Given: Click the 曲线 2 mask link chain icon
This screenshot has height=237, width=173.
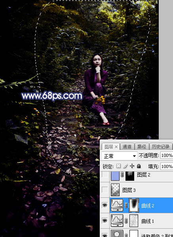Looking at the screenshot, I should coord(126,205).
